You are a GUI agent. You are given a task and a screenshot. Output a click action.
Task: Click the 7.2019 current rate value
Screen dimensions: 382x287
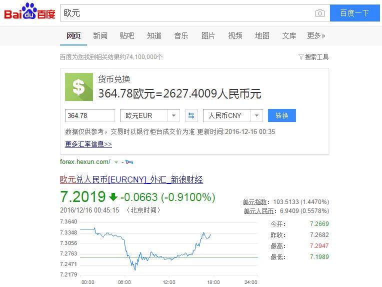pyautogui.click(x=83, y=197)
